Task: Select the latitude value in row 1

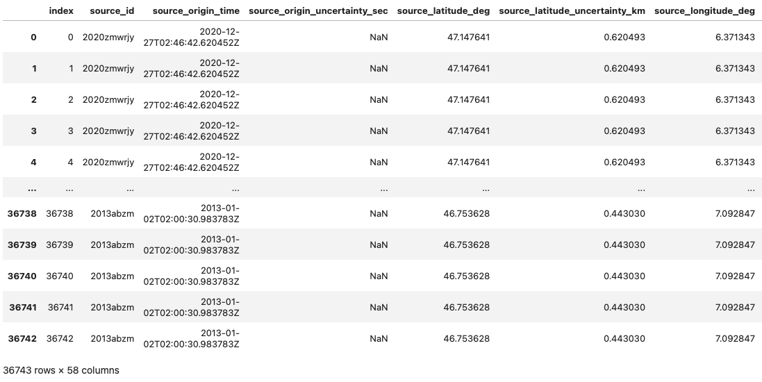Action: [x=468, y=68]
